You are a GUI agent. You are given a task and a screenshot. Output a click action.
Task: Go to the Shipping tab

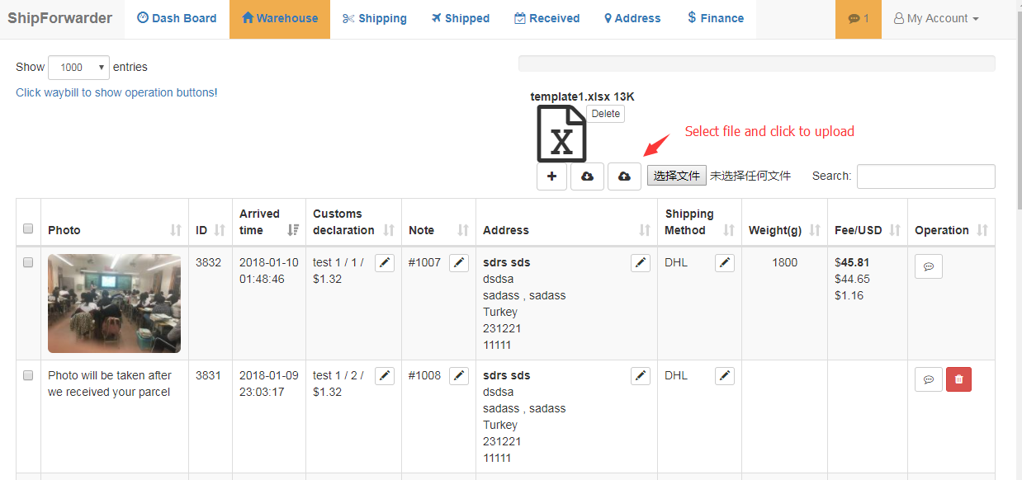click(374, 18)
